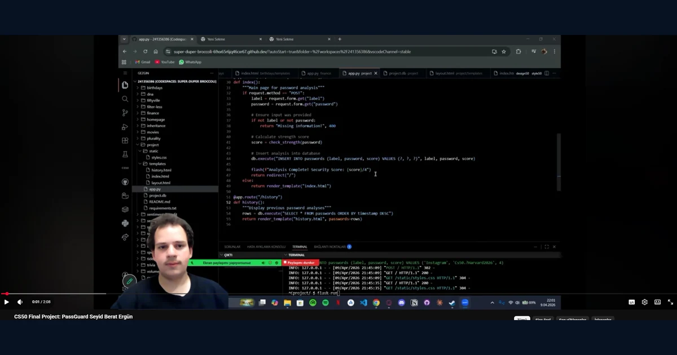
Task: Toggle subtitles in the video player
Action: (x=631, y=302)
